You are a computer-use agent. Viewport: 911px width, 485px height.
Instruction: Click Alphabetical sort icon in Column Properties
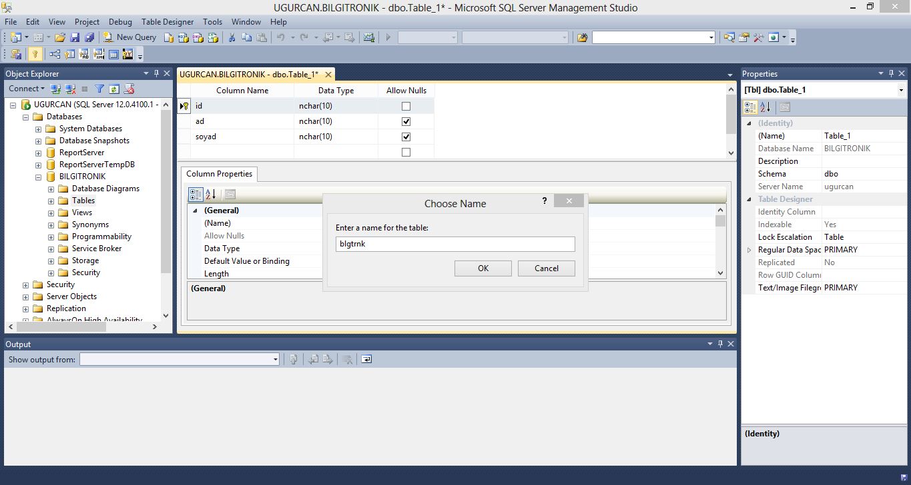point(211,195)
